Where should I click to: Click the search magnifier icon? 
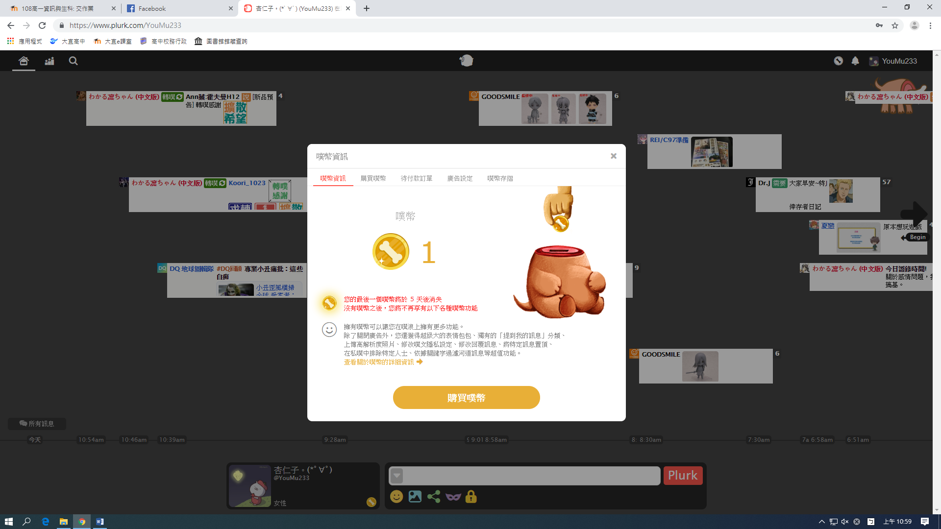pyautogui.click(x=74, y=61)
